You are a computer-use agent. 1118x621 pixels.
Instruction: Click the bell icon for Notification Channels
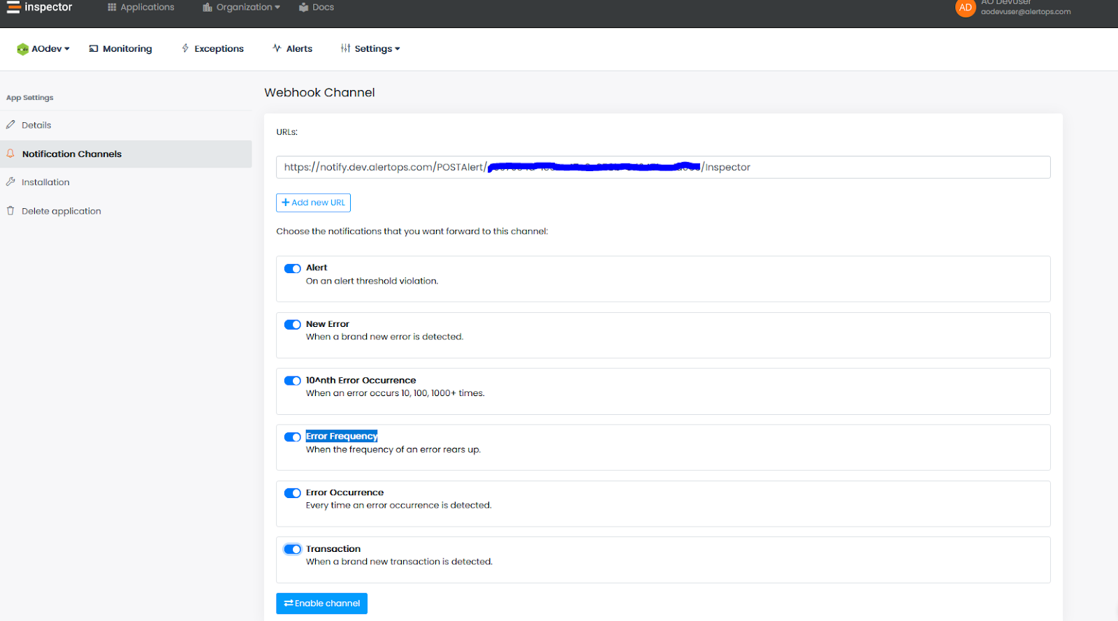[x=10, y=154]
